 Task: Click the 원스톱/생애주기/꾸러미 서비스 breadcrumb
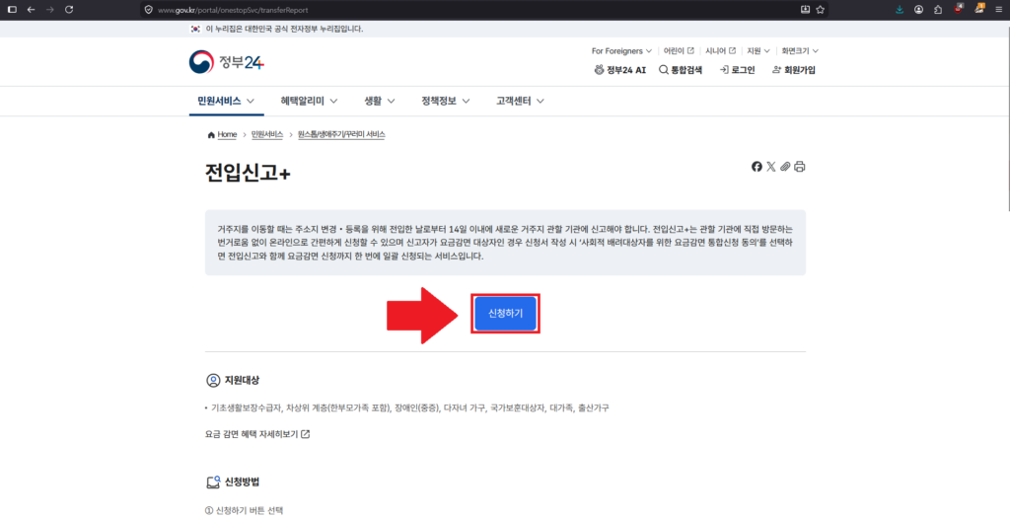[x=341, y=134]
